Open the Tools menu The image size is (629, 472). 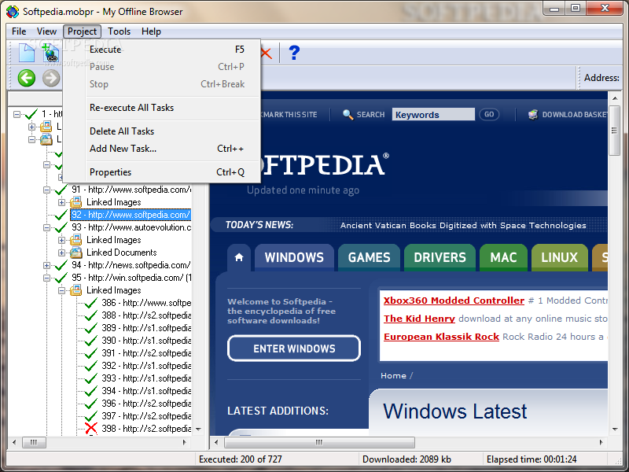coord(120,31)
